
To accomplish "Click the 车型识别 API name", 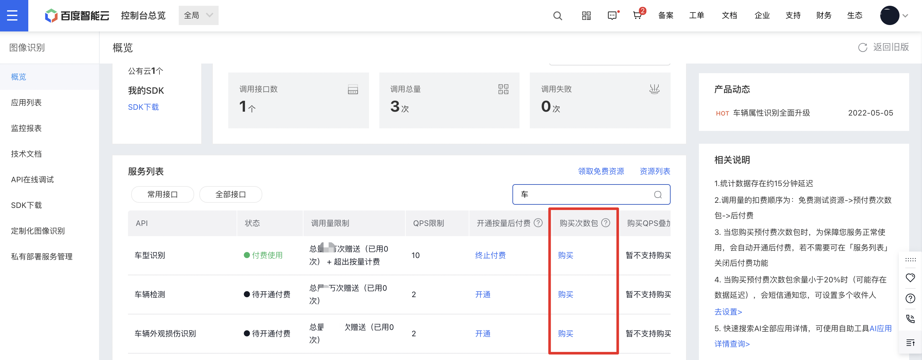I will pyautogui.click(x=149, y=255).
